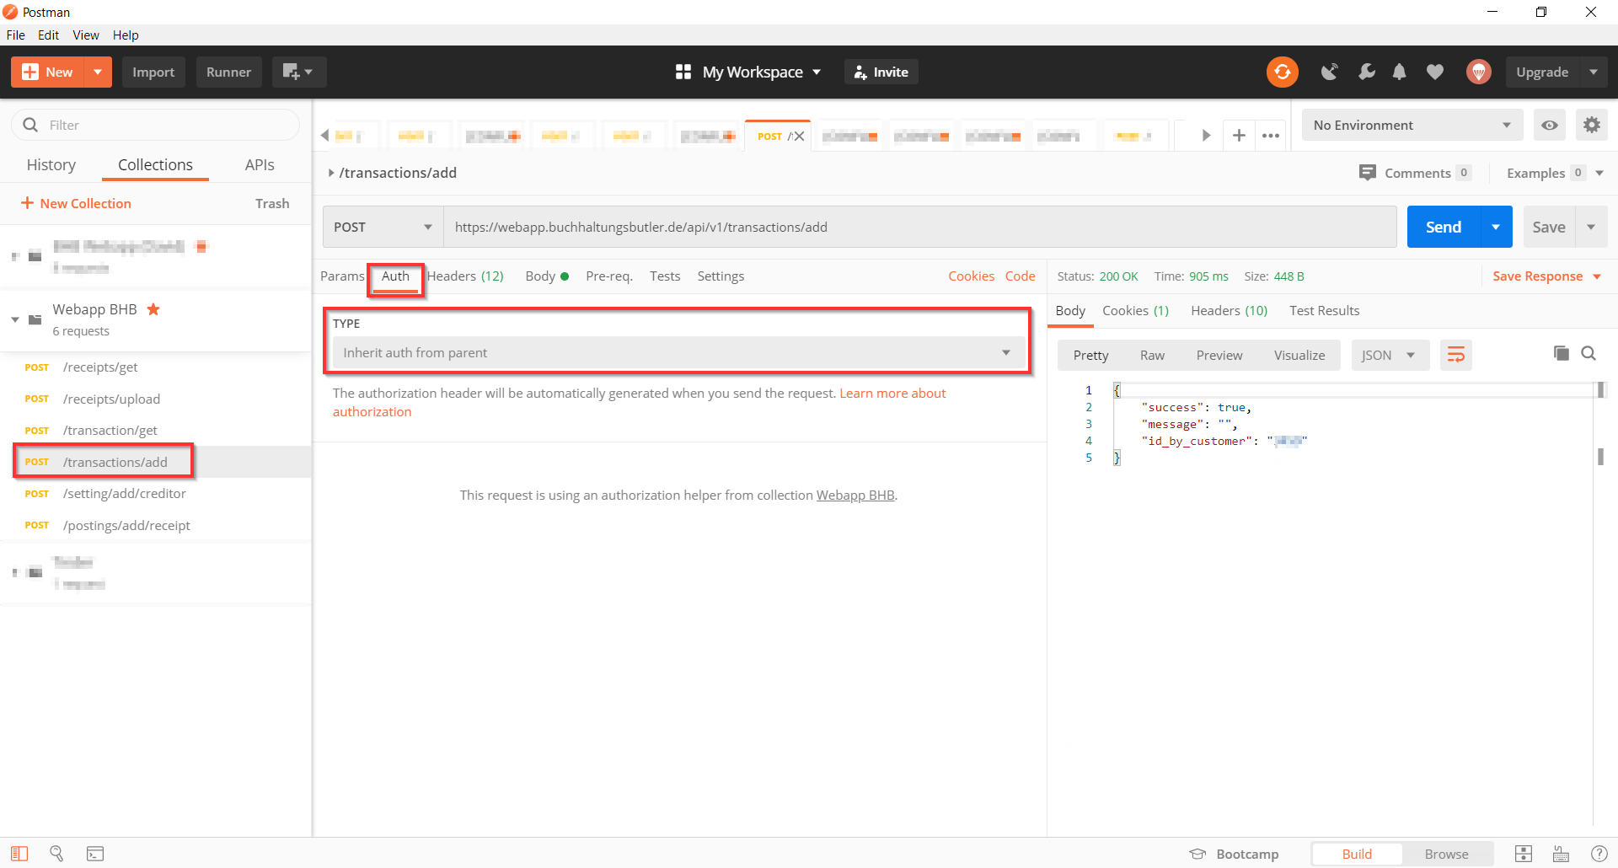Toggle line wrap in response body
Screen dimensions: 1618x868
1455,355
